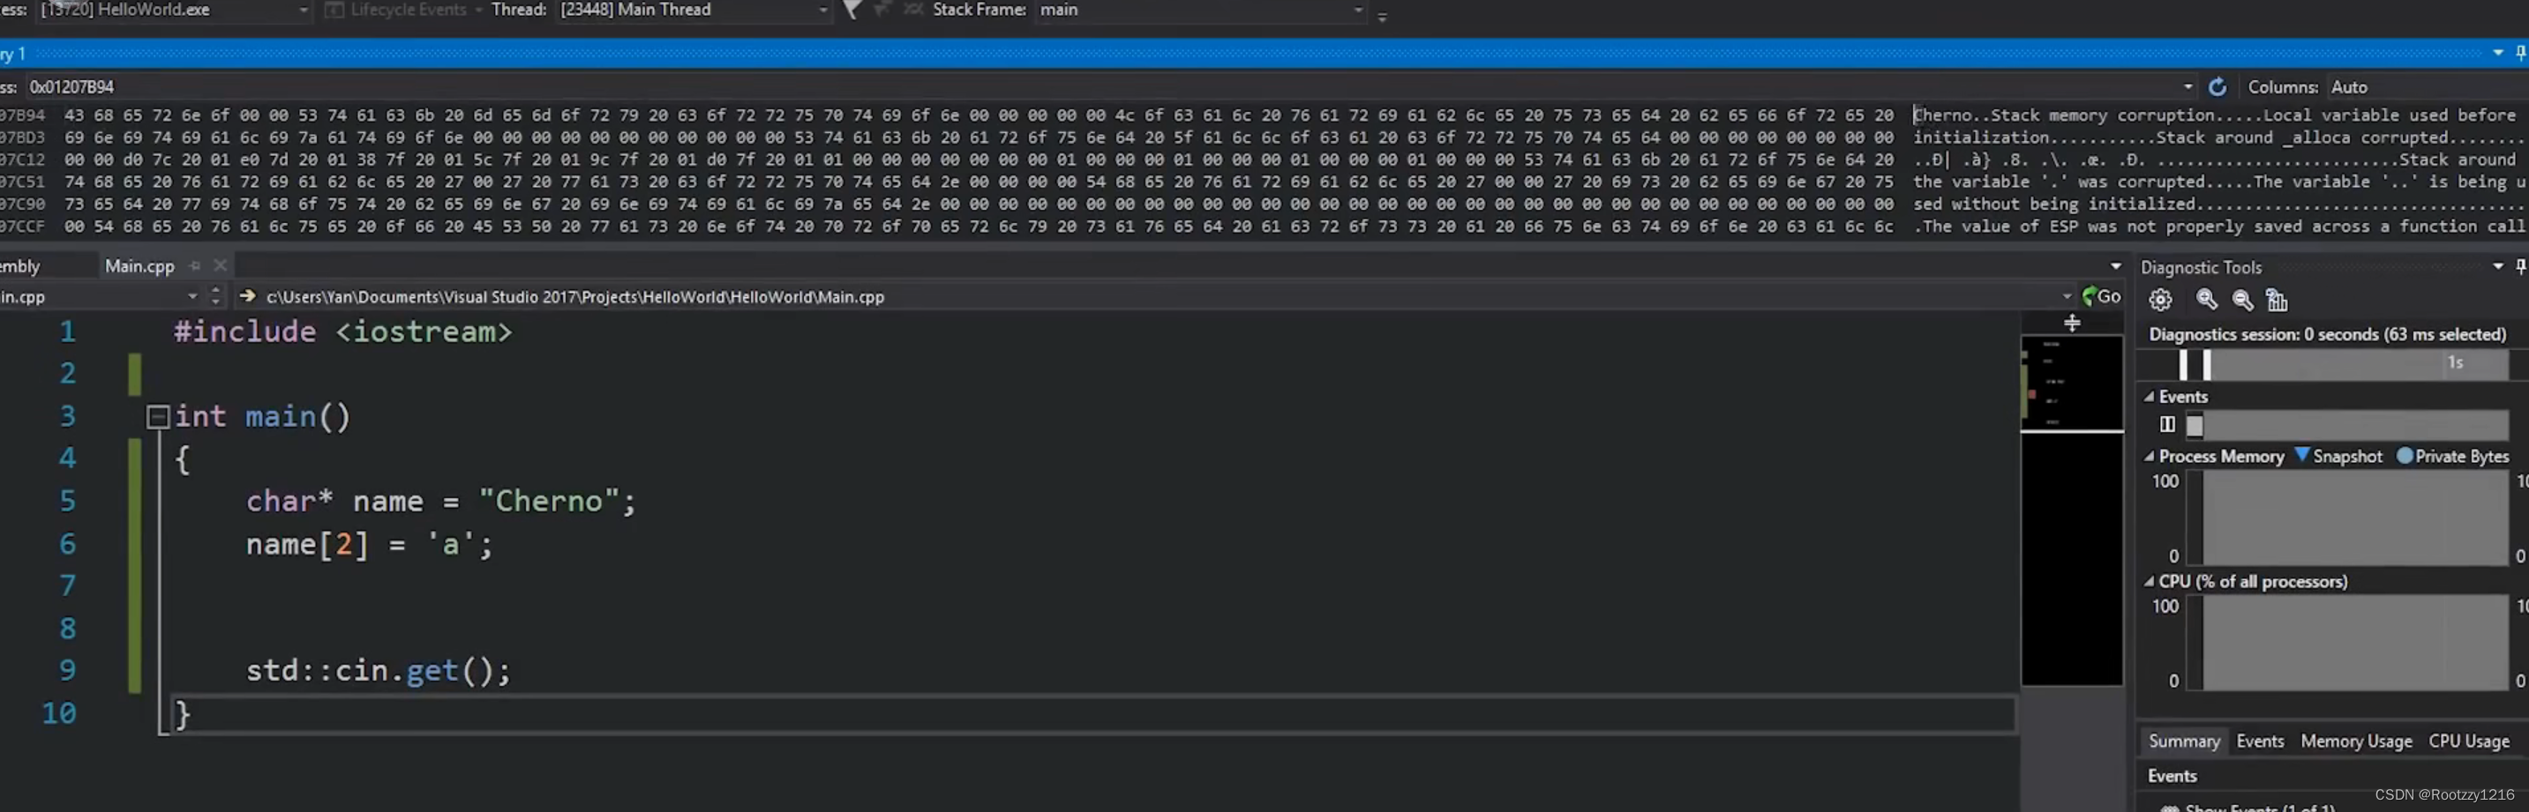The height and width of the screenshot is (812, 2529).
Task: Open Diagnostic Tools settings gear
Action: [2161, 300]
